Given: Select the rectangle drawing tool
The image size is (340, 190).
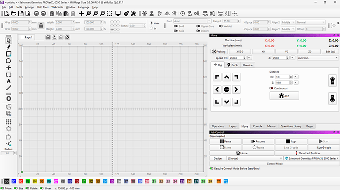Looking at the screenshot, I should (8, 54).
